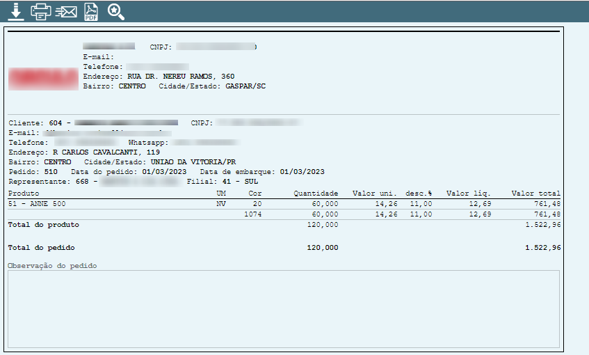Click the Valor total column header
589x355 pixels.
click(535, 193)
